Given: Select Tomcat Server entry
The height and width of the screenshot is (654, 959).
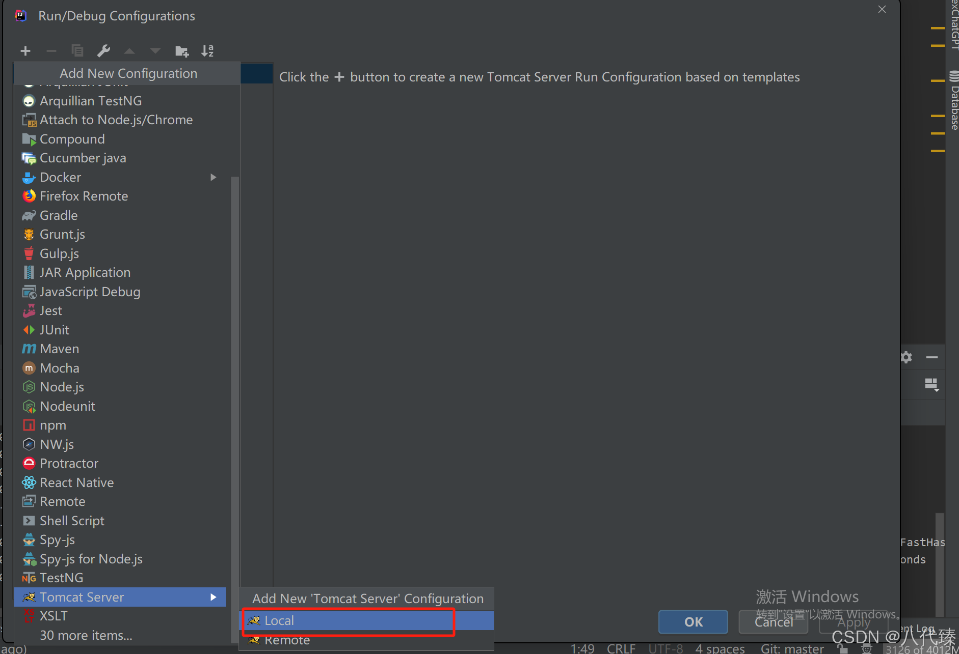Looking at the screenshot, I should 120,597.
